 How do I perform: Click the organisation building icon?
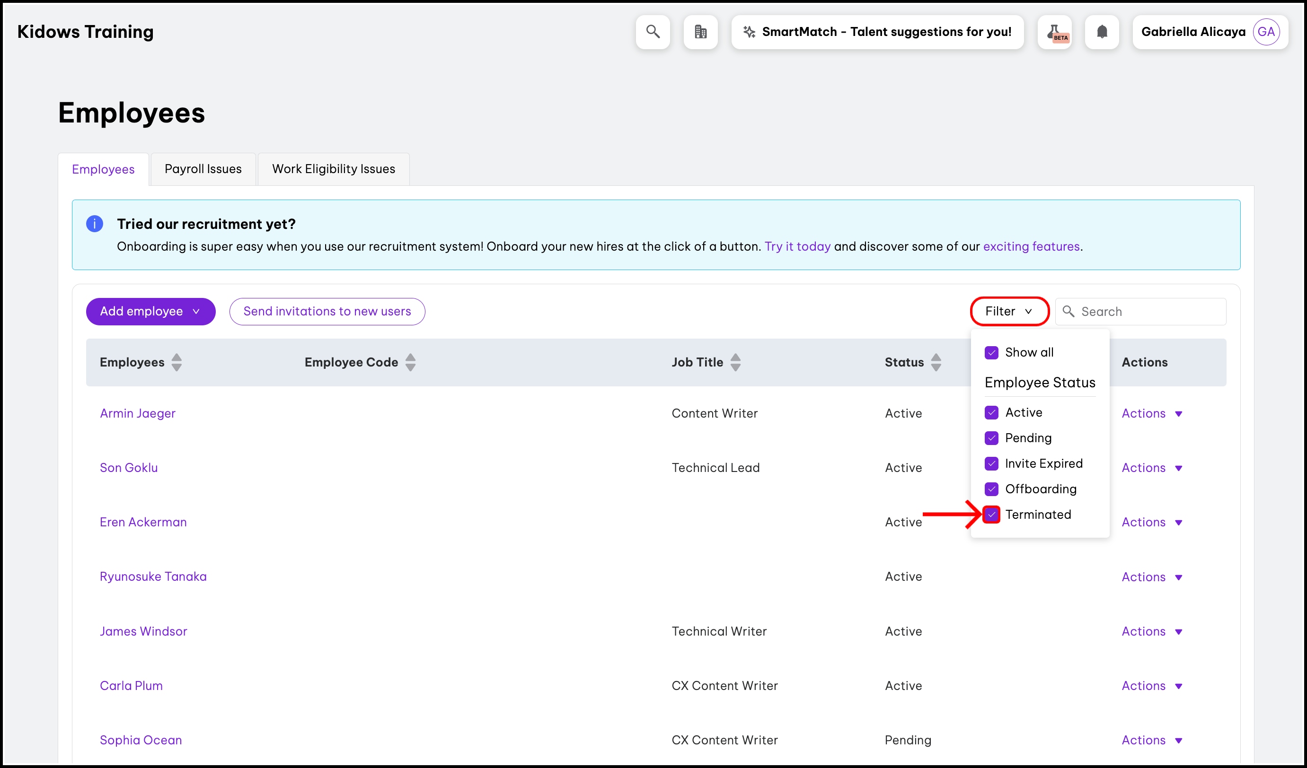700,32
